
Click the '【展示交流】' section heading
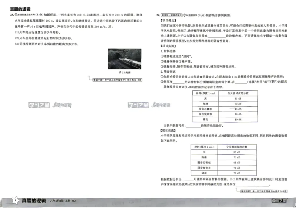tap(168, 130)
